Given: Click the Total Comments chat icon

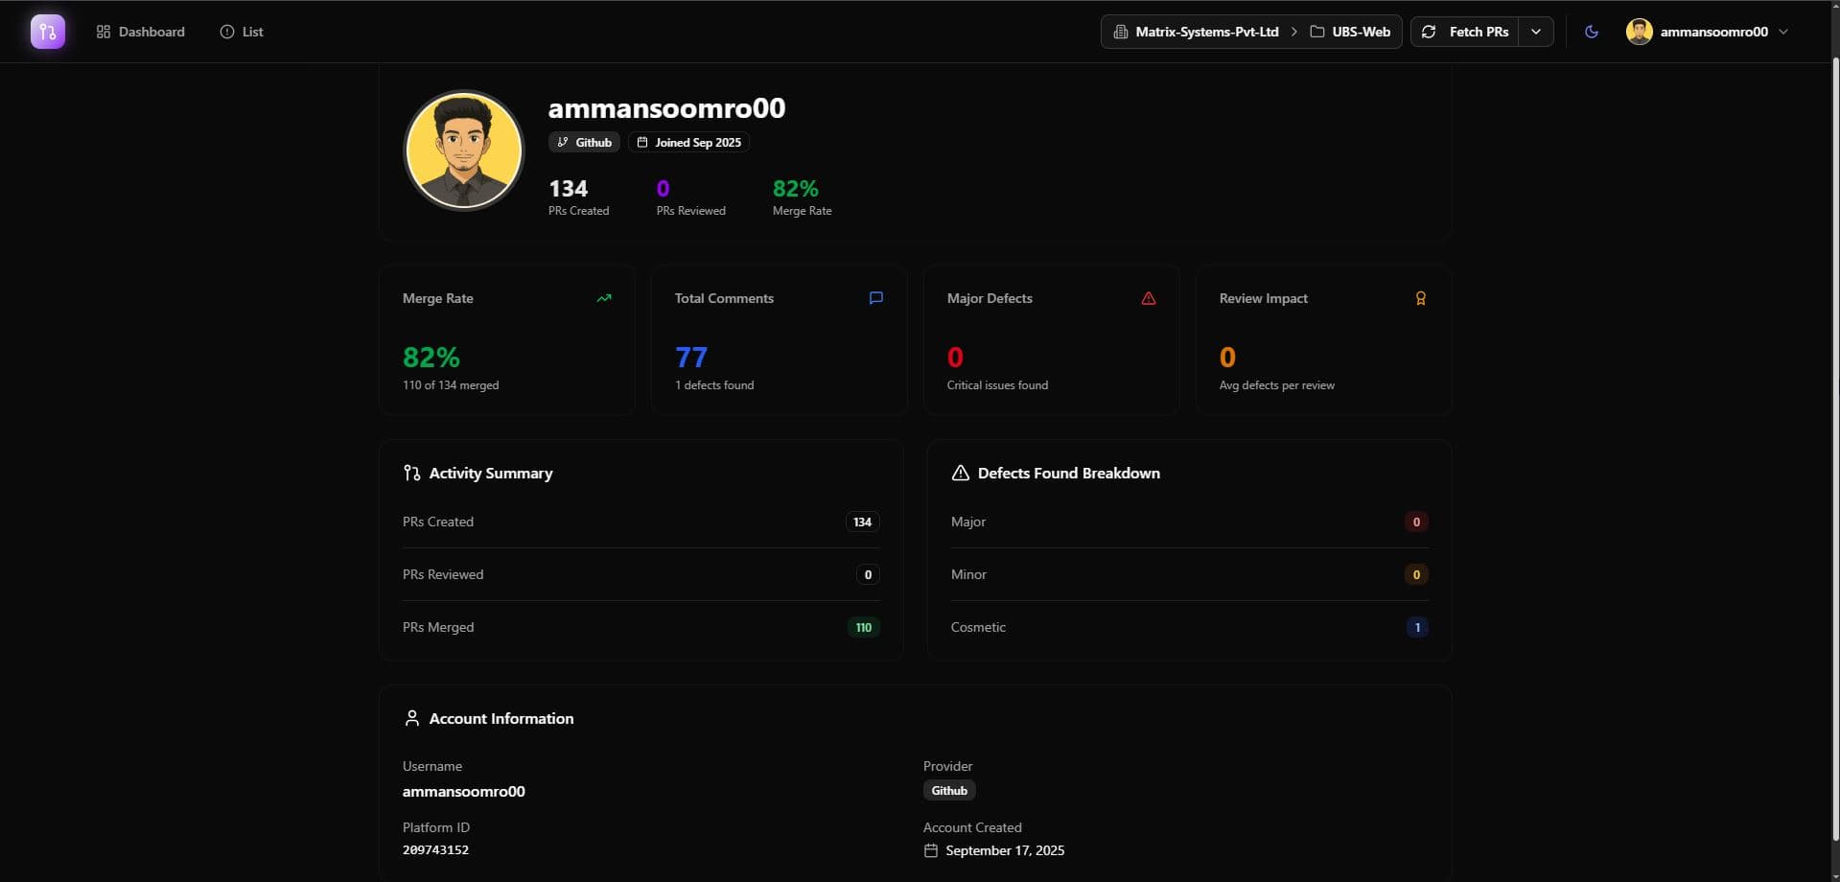Looking at the screenshot, I should tap(876, 298).
